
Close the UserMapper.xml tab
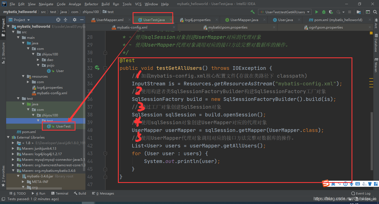tap(129, 20)
